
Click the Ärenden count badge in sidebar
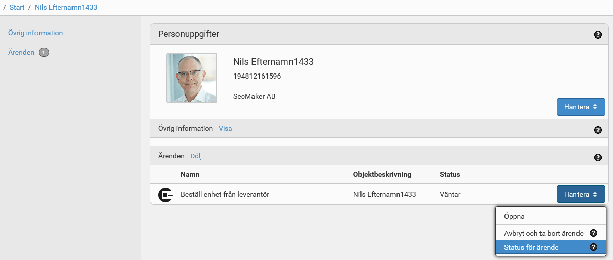[x=44, y=52]
